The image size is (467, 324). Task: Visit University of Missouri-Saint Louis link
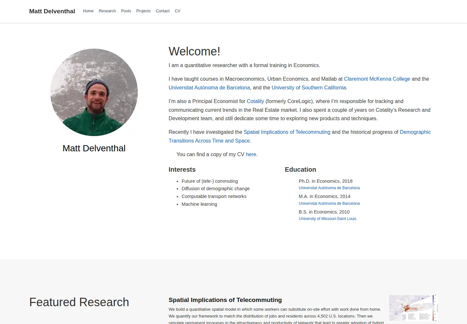328,219
